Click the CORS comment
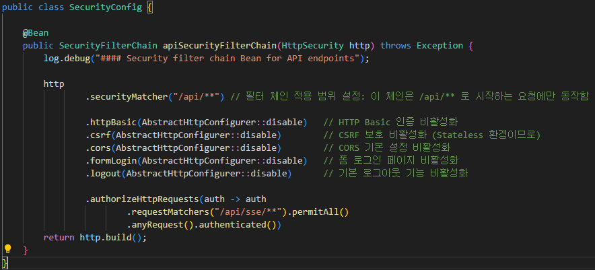The height and width of the screenshot is (270, 595). 387,147
